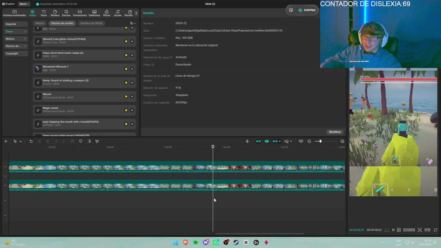Preview the Magic reveal sound thumbnail

pyautogui.click(x=38, y=110)
